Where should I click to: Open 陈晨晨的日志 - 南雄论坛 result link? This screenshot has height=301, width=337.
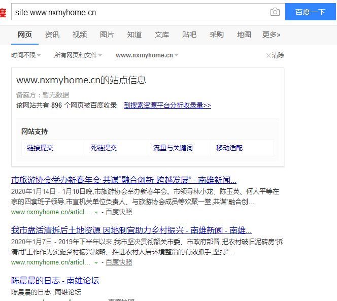pyautogui.click(x=55, y=281)
